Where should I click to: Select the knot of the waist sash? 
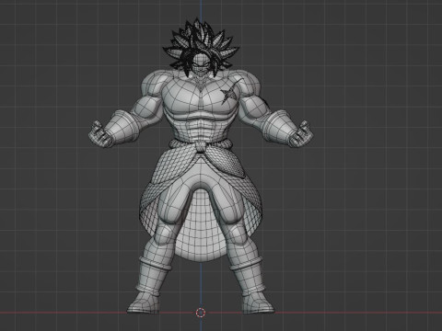(x=200, y=146)
